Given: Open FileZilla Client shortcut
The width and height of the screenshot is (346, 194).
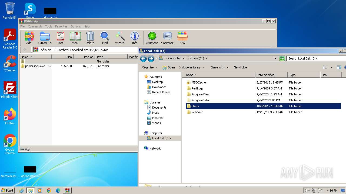Looking at the screenshot, I should pos(10,90).
